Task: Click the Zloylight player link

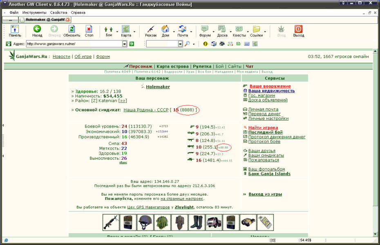Action: click(x=184, y=207)
